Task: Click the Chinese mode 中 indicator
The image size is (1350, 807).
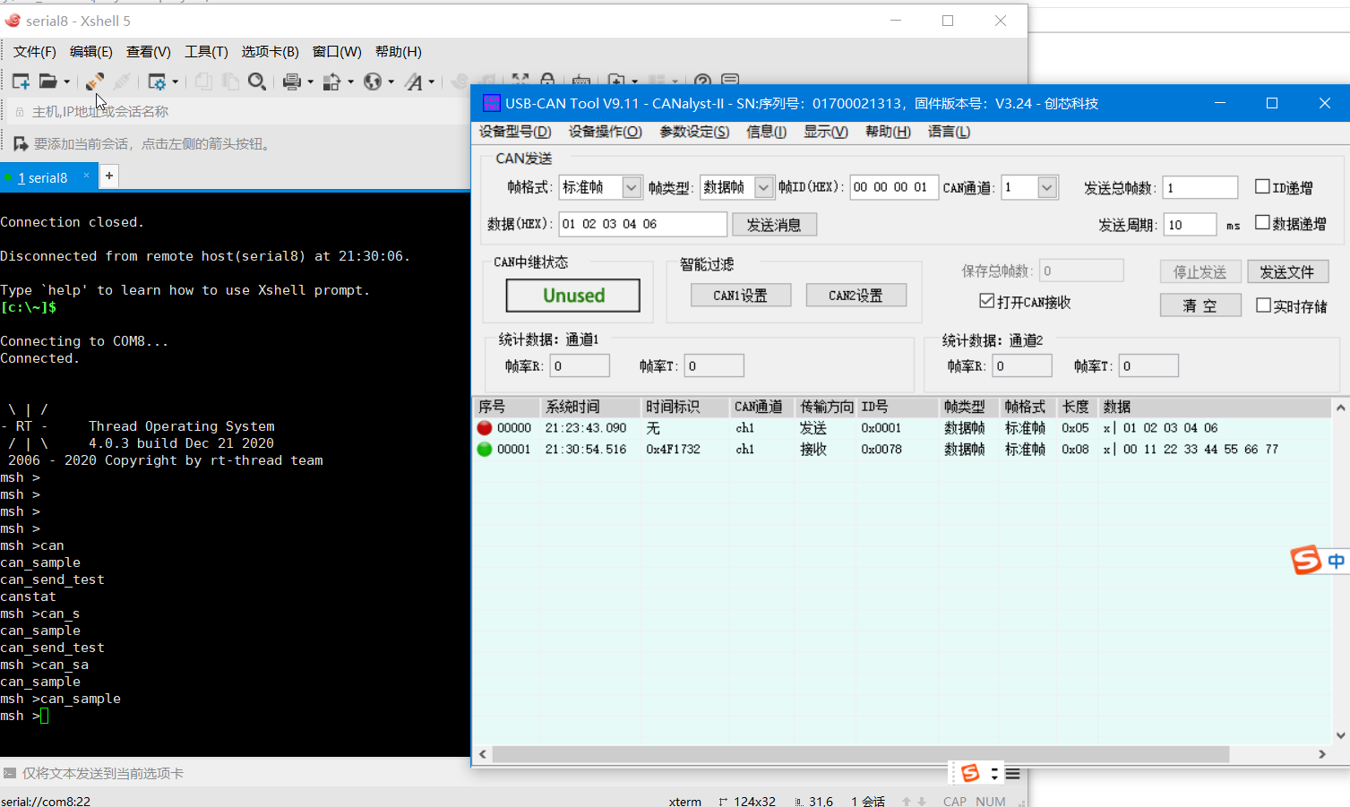Action: click(x=1336, y=561)
